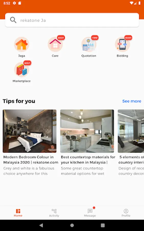Tap the Android home circle button

coord(72,225)
